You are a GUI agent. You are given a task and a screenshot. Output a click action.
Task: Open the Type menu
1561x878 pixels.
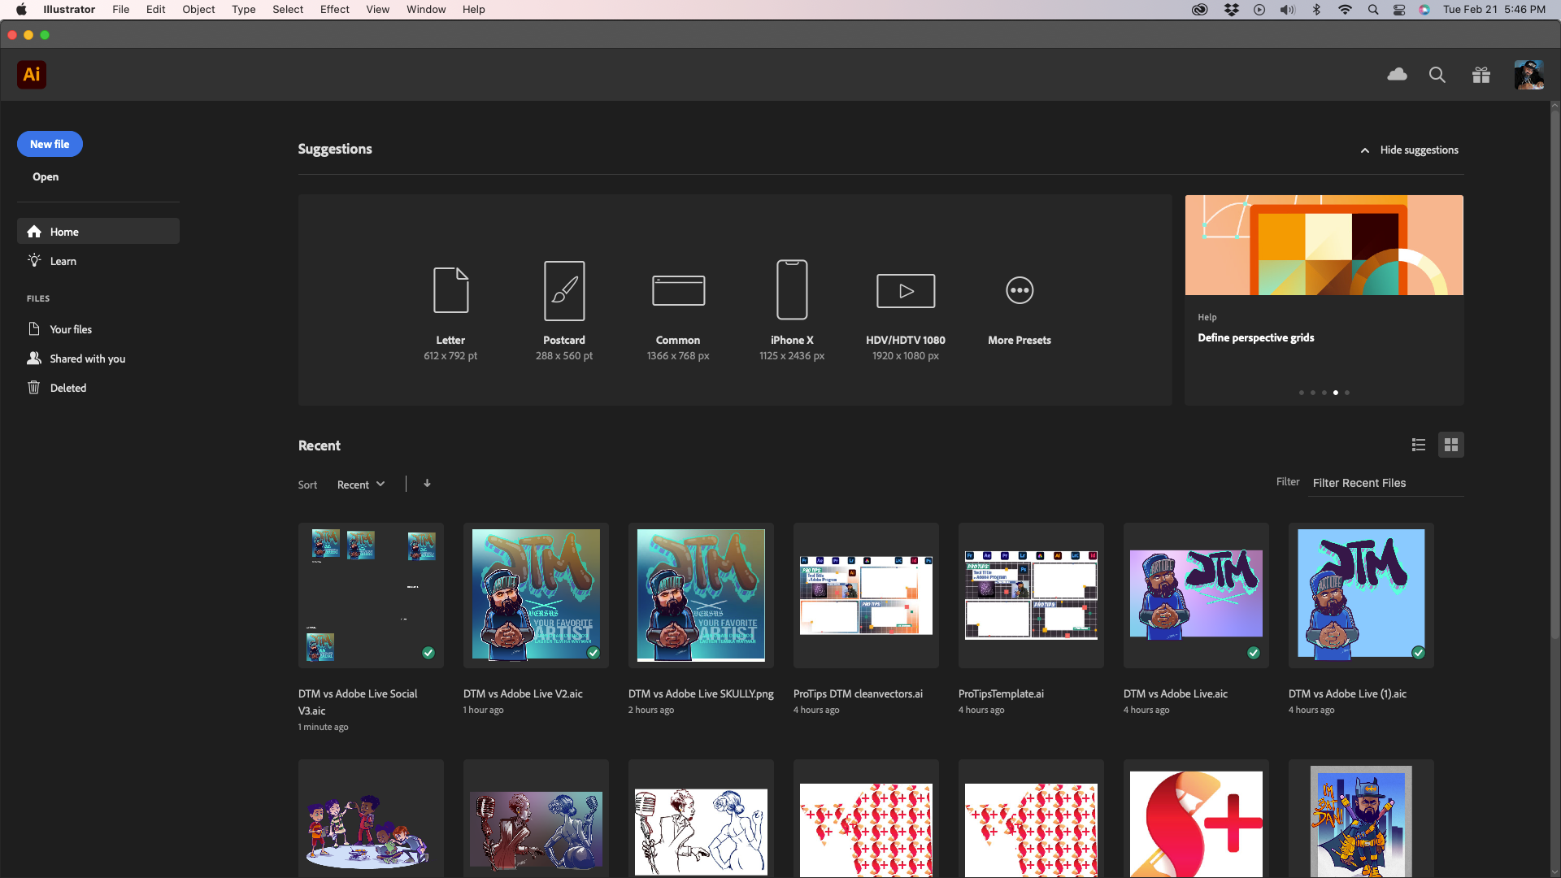coord(244,10)
